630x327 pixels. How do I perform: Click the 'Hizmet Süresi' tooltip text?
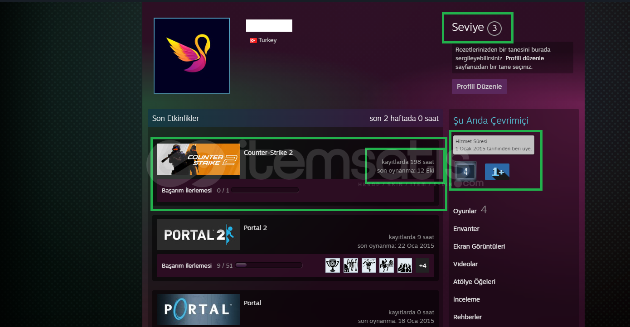tap(471, 141)
